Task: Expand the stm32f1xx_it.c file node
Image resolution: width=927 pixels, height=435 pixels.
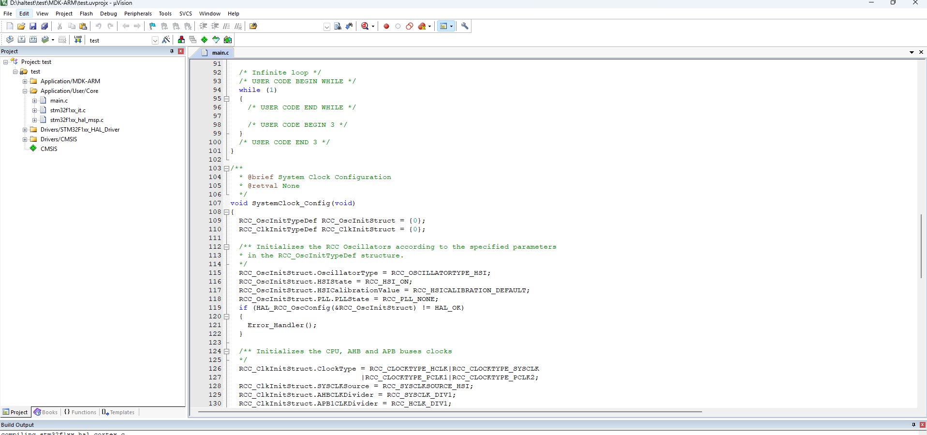Action: pyautogui.click(x=35, y=110)
